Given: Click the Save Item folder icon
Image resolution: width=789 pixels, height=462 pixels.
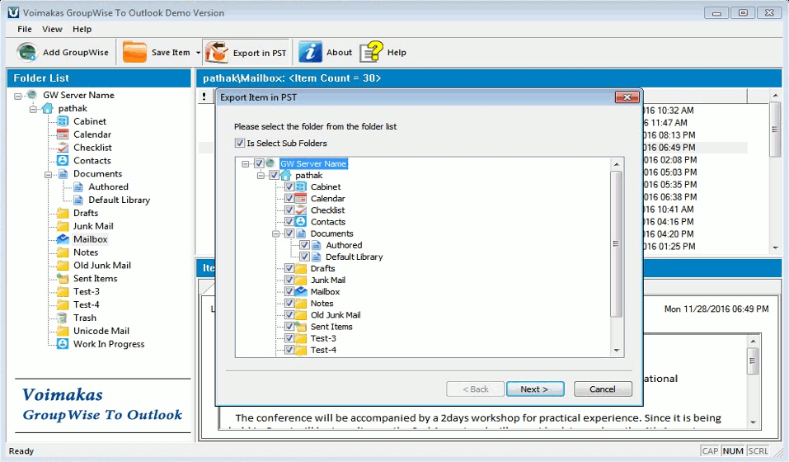Looking at the screenshot, I should pos(134,52).
